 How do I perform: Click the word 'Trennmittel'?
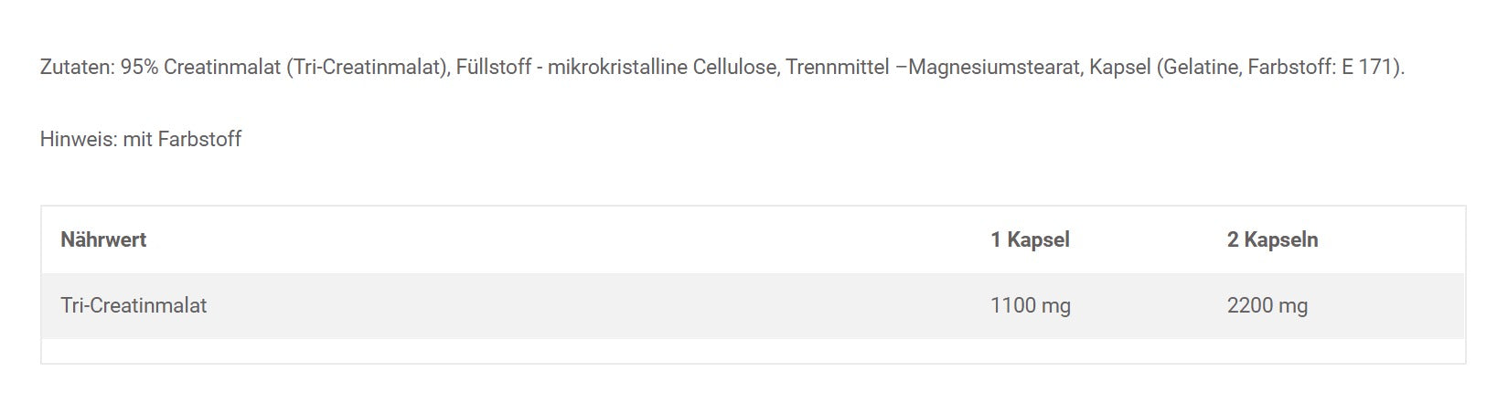coord(837,68)
